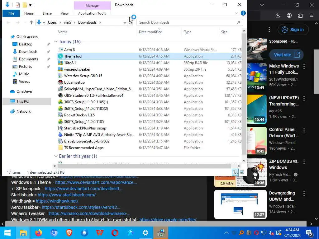The image size is (319, 239).
Task: Open the notification center on the taskbar
Action: click(x=309, y=233)
